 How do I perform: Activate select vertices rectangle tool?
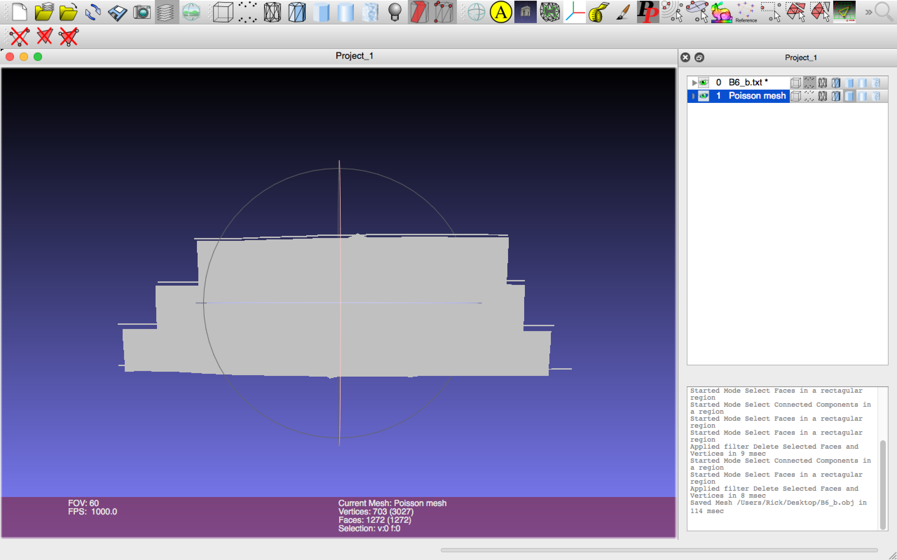tap(771, 12)
